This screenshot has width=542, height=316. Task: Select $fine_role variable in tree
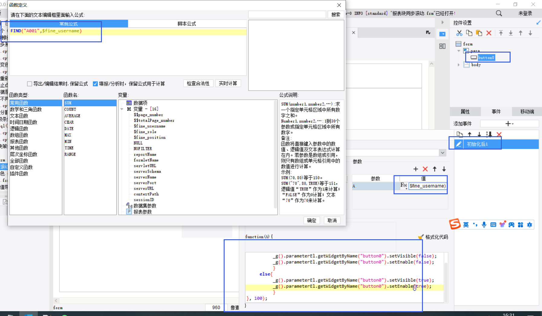(x=145, y=132)
